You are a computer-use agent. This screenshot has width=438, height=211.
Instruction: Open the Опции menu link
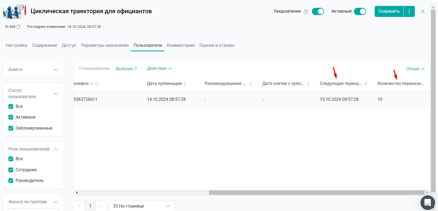point(415,69)
